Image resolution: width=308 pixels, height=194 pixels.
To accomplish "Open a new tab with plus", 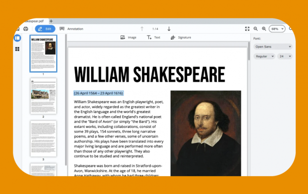I will point(51,21).
